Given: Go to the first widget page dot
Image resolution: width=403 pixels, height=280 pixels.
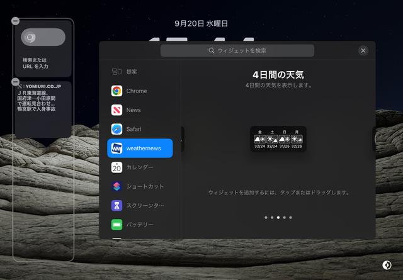Looking at the screenshot, I should pos(266,218).
